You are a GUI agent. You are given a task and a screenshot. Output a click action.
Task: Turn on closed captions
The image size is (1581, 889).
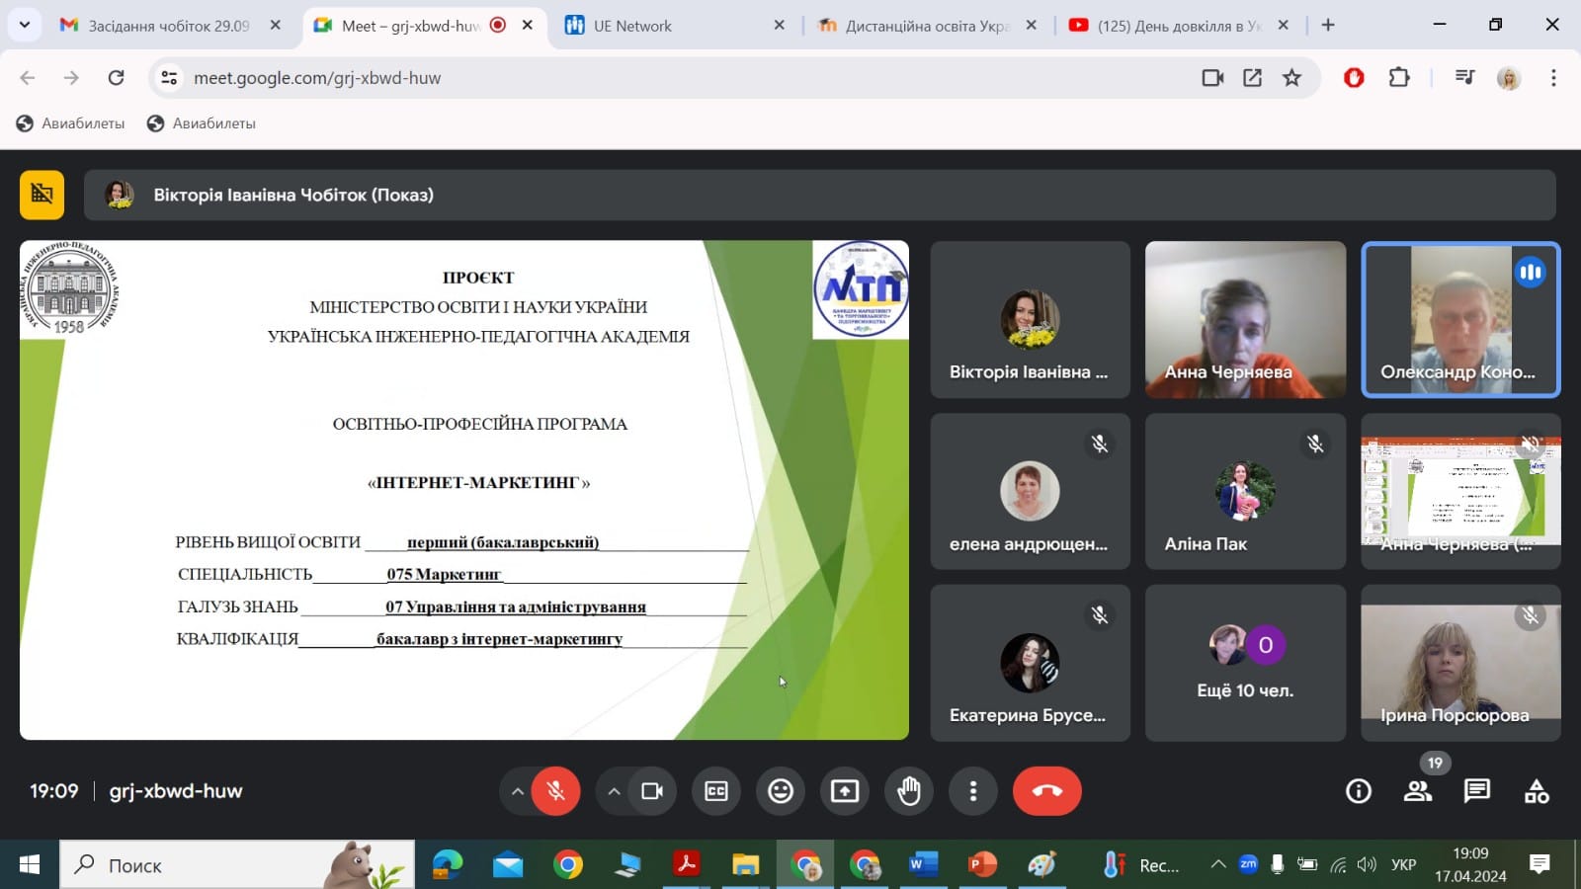coord(716,791)
